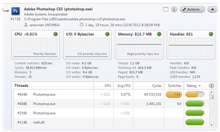Viewport: 220px width, 132px height.
Task: Click the Memory 815.7 MB graph panel
Action: coord(139,45)
